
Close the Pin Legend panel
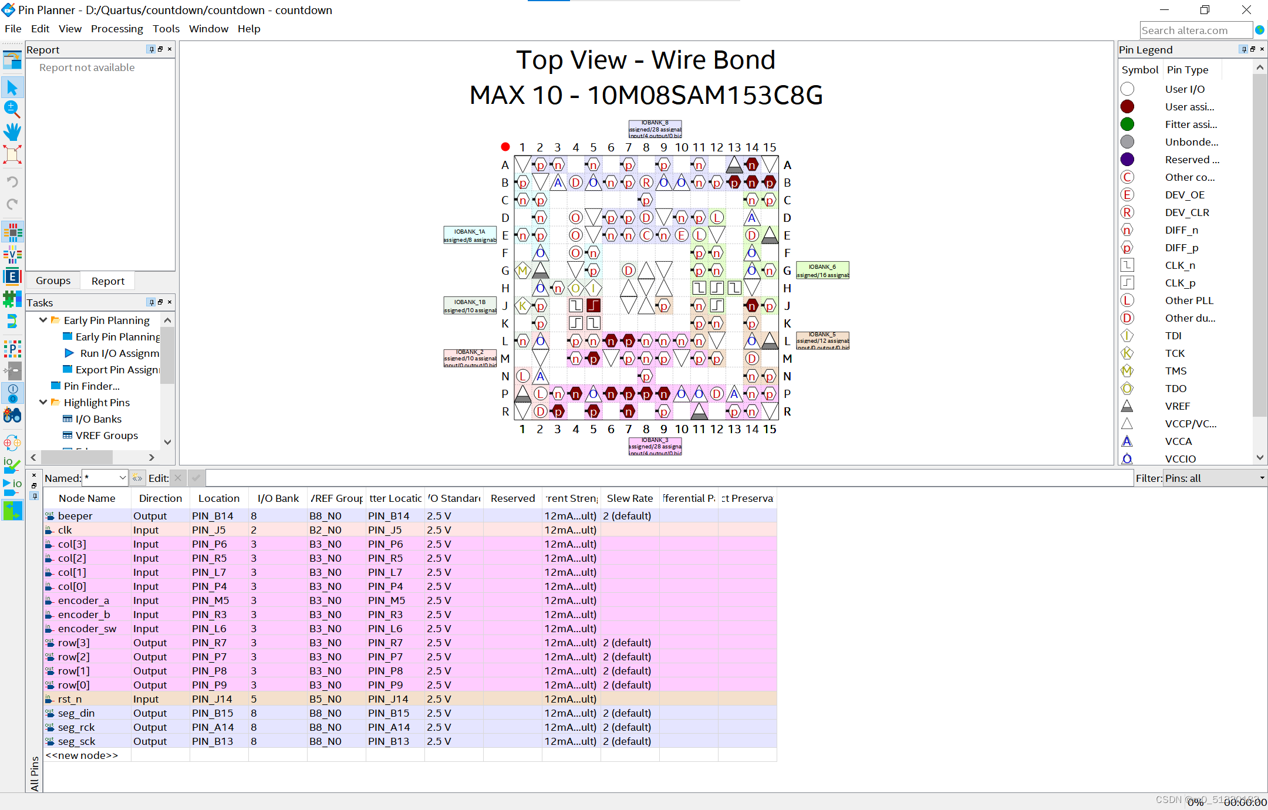(x=1262, y=49)
